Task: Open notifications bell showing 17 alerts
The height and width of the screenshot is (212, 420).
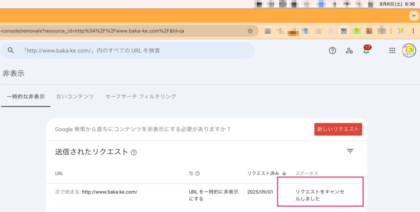Action: 366,50
